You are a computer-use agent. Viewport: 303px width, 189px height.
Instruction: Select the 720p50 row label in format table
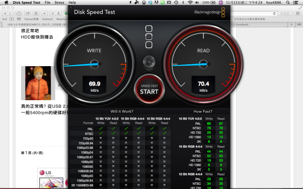tap(88, 138)
